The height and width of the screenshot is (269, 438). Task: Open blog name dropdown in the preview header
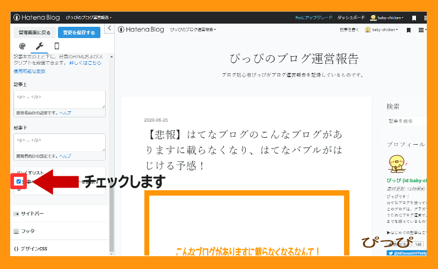pyautogui.click(x=193, y=29)
